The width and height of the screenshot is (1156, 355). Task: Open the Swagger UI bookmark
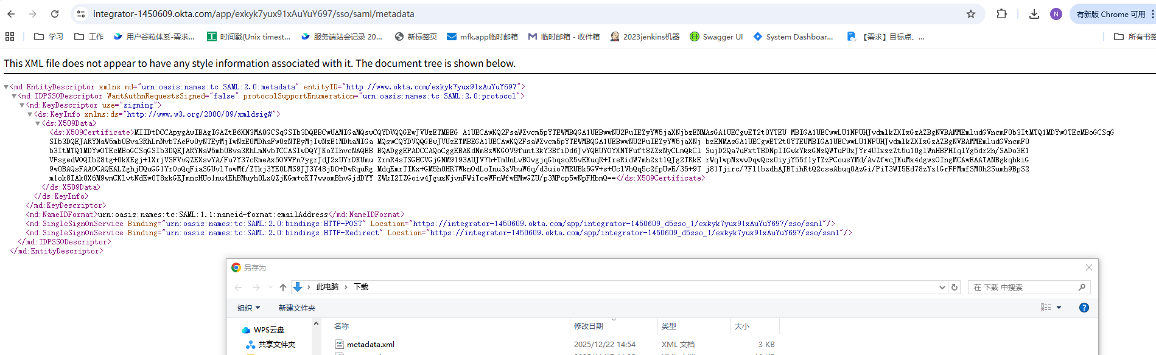click(x=716, y=36)
